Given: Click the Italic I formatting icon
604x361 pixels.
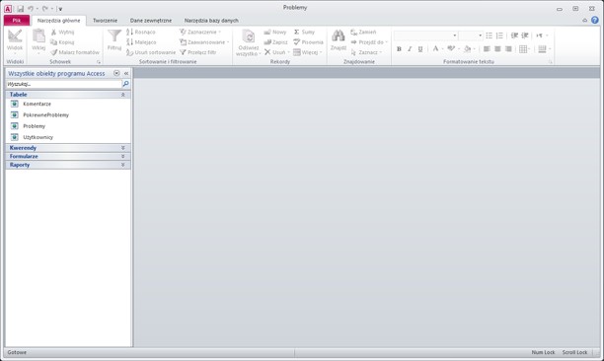Looking at the screenshot, I should click(410, 49).
